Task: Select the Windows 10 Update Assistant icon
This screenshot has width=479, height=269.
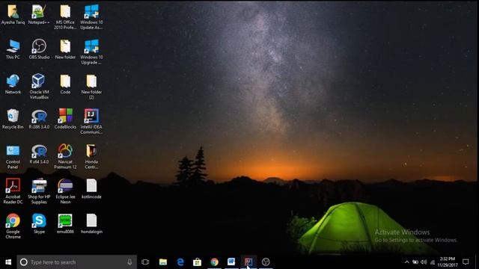Action: (91, 17)
